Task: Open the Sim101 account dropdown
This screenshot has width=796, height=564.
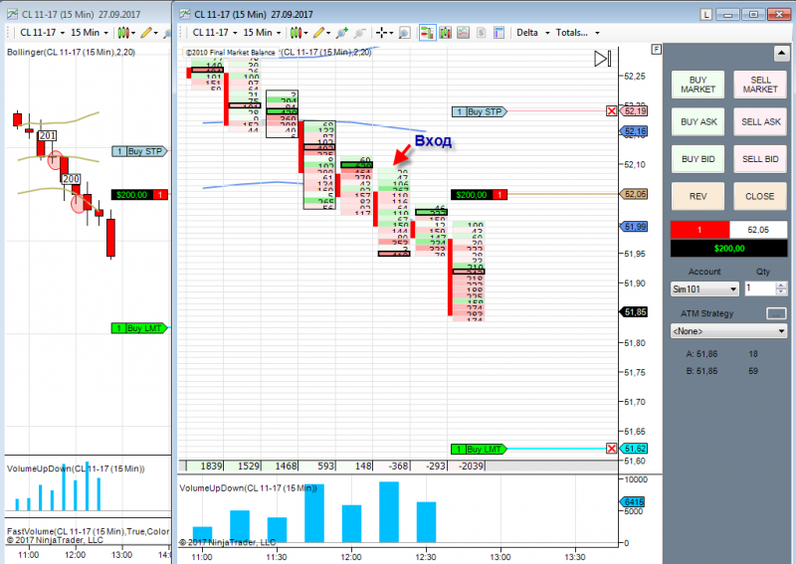Action: click(704, 288)
